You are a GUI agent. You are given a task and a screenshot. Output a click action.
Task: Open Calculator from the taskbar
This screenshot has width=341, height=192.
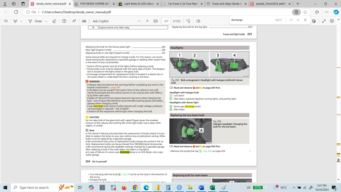[x=168, y=188]
